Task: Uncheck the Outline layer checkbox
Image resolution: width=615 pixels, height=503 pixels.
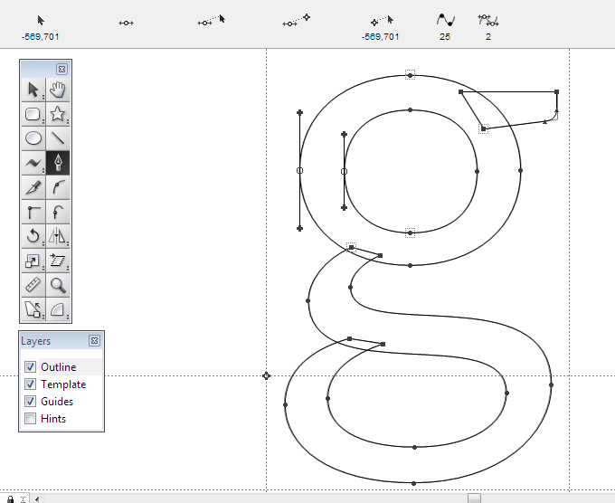Action: click(x=31, y=367)
